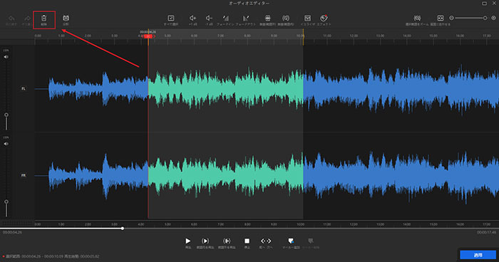Select the FL channel label
Screen dimensions: 499x262
tap(24, 88)
